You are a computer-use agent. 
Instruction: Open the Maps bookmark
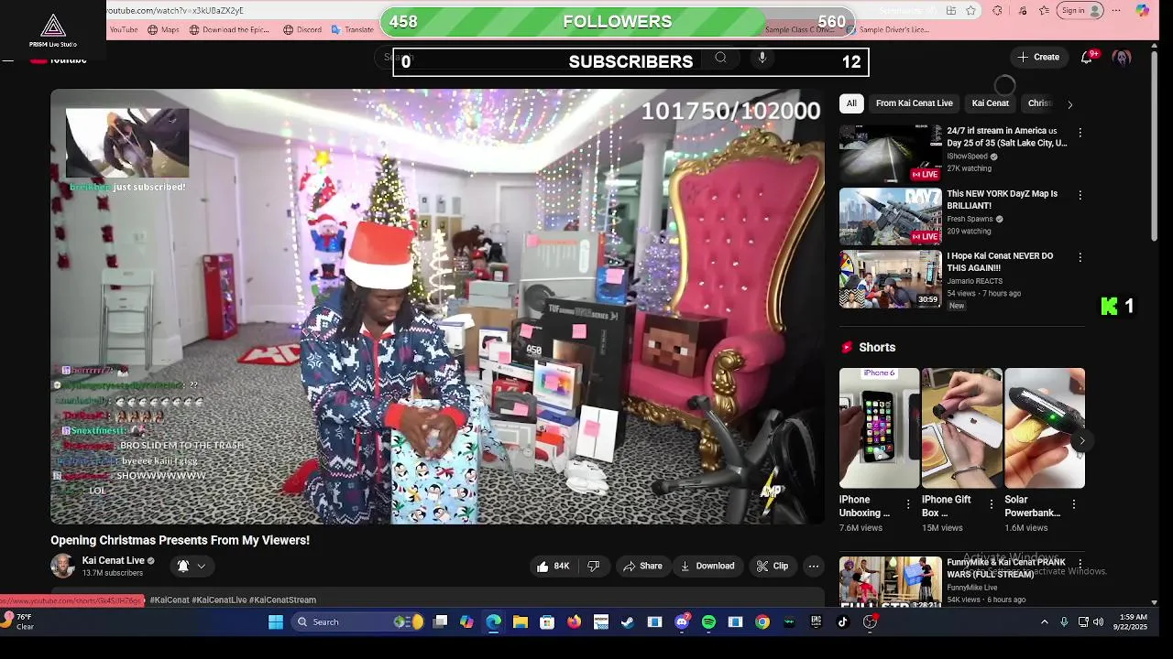pyautogui.click(x=163, y=29)
